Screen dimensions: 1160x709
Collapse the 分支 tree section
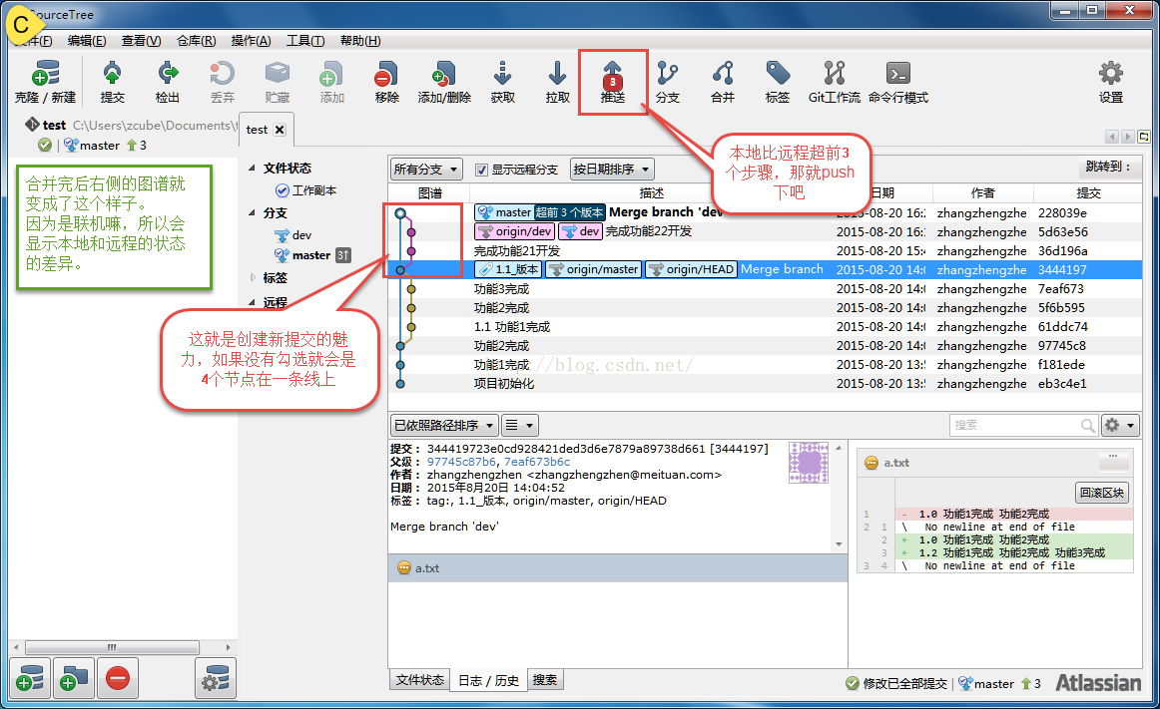point(252,212)
